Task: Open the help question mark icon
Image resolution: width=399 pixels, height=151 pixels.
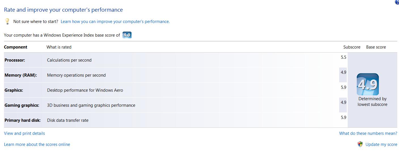Action: (x=397, y=2)
